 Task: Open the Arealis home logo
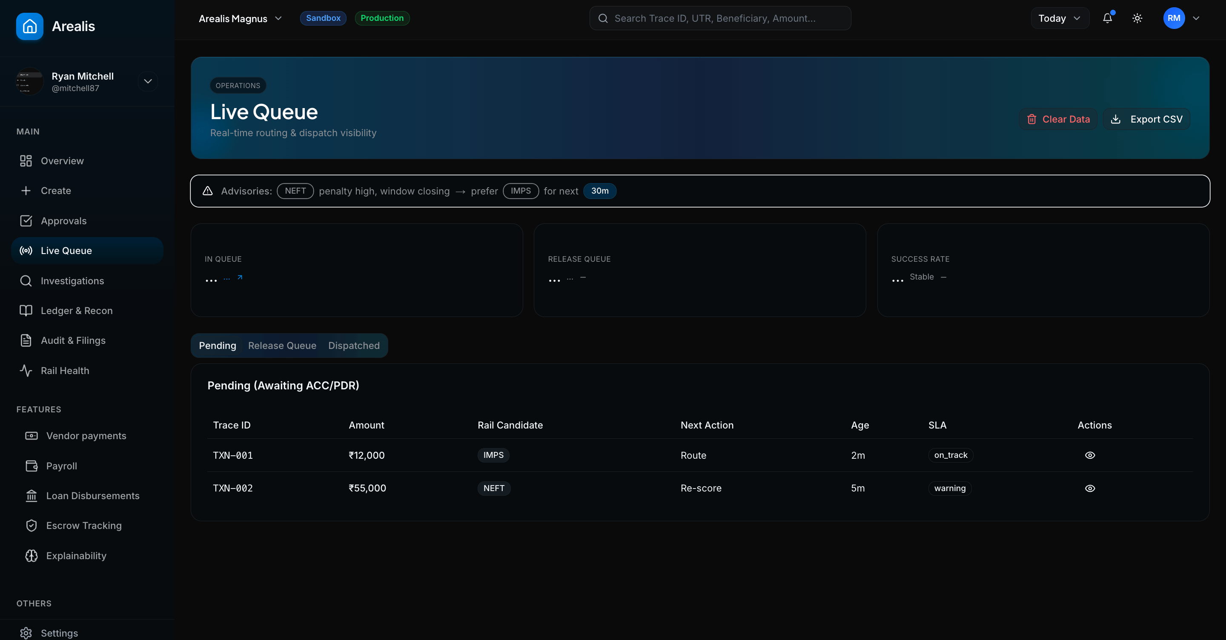[29, 27]
